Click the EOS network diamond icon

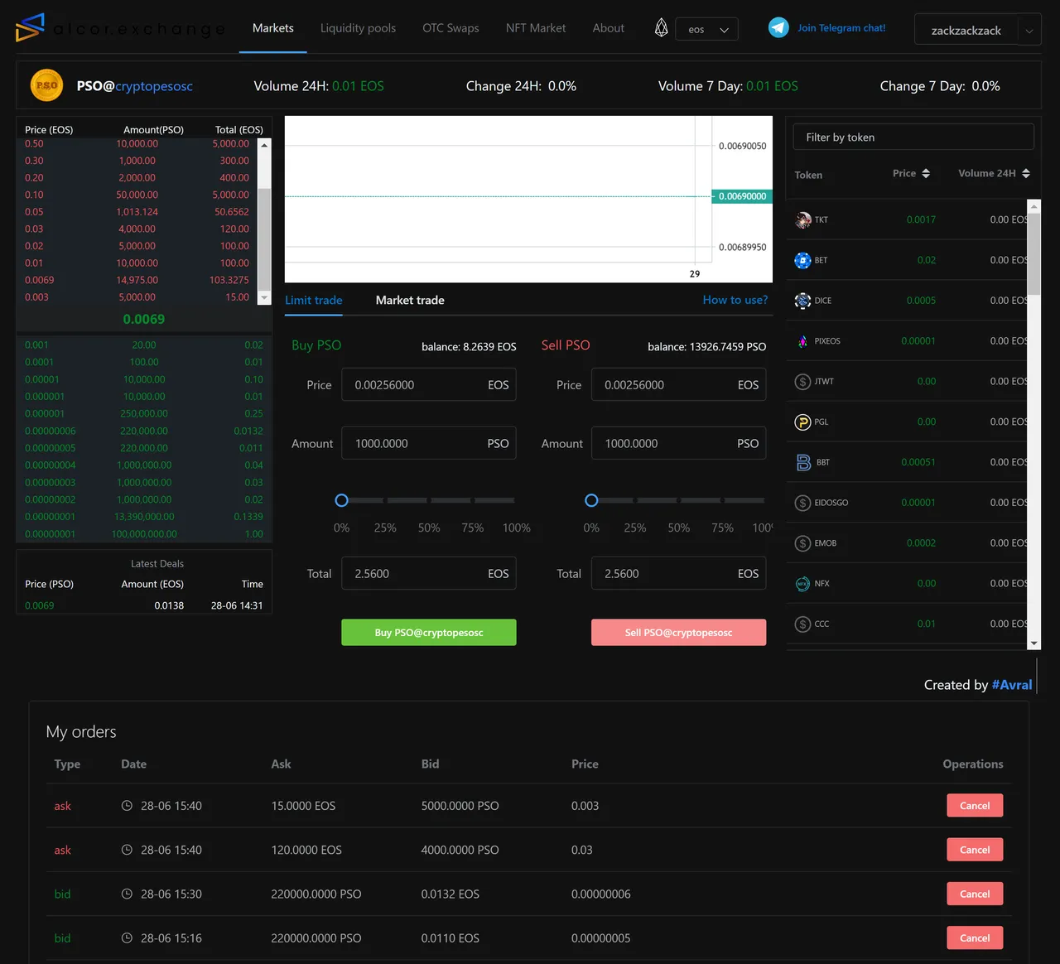tap(661, 28)
